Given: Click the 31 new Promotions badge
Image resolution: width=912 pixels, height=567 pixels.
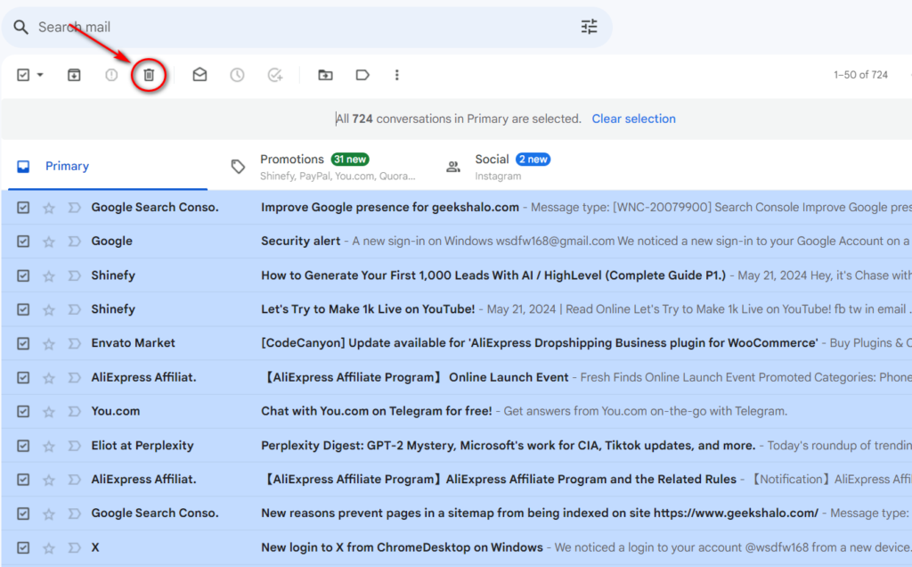Looking at the screenshot, I should (x=350, y=160).
